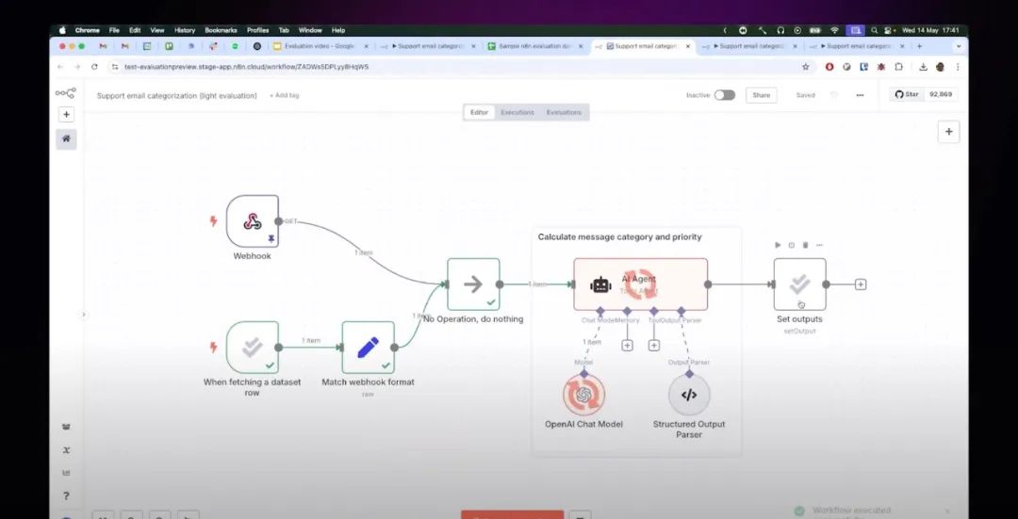The height and width of the screenshot is (519, 1018).
Task: Click the address bar URL
Action: [x=247, y=67]
